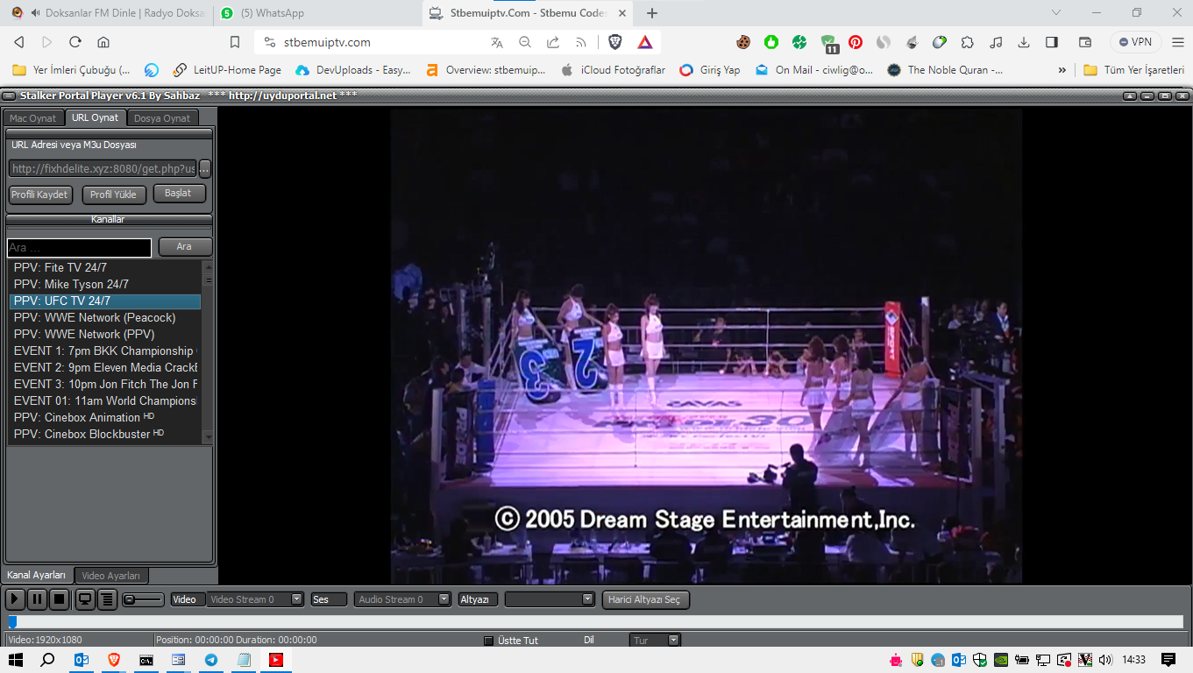The height and width of the screenshot is (673, 1193).
Task: Click the translate page icon
Action: [497, 42]
